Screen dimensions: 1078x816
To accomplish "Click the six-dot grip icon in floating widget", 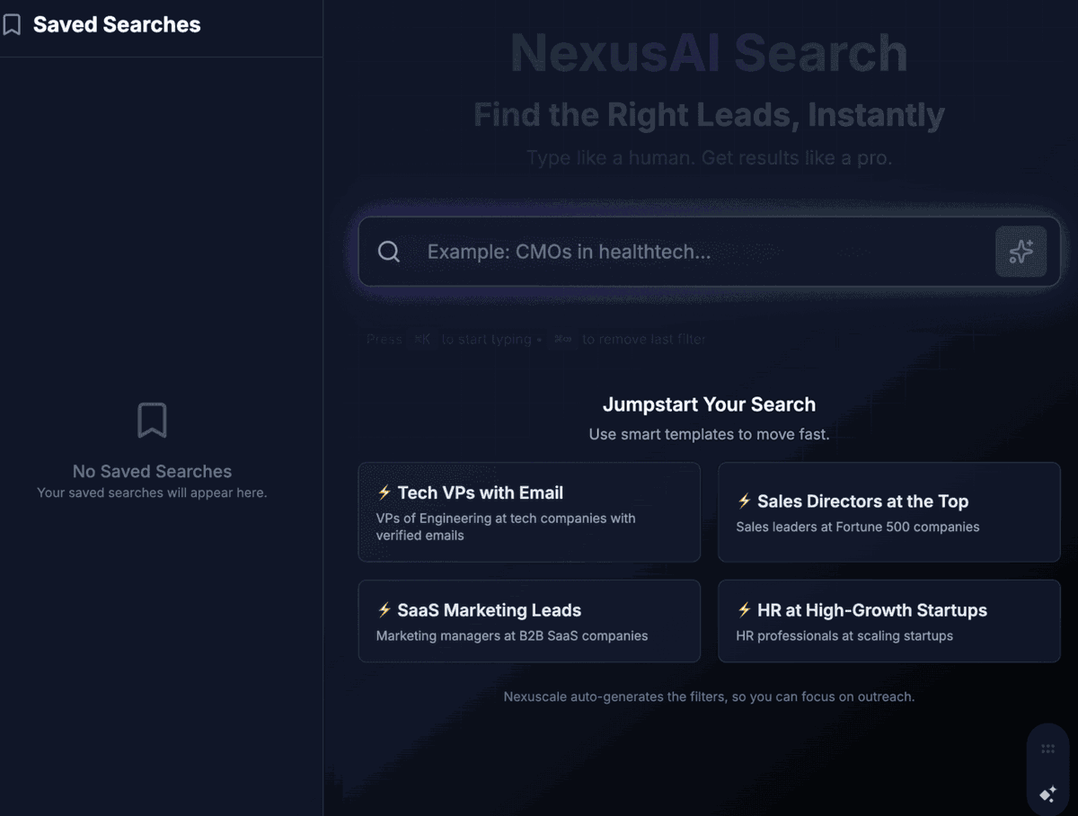I will coord(1047,749).
